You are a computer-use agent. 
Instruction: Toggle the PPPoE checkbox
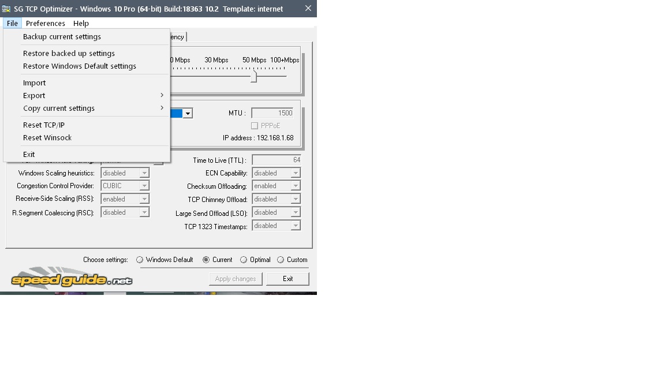255,126
